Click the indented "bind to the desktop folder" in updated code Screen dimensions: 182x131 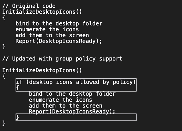pos(72,94)
